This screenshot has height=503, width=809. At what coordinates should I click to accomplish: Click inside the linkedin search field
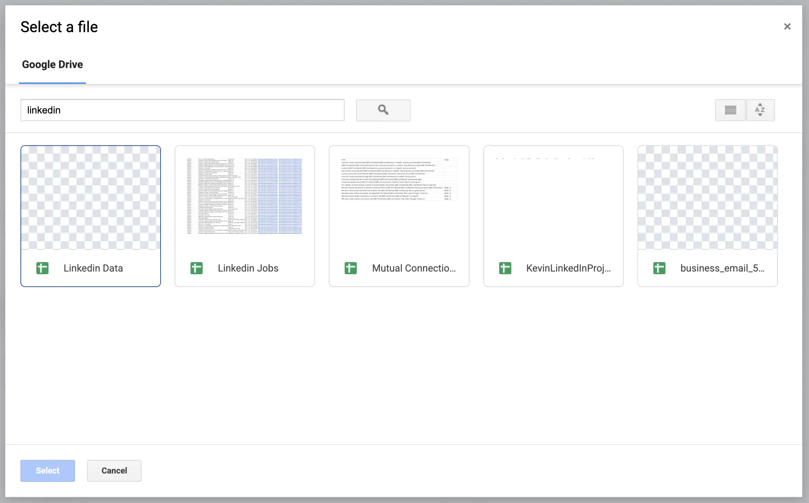[x=183, y=110]
